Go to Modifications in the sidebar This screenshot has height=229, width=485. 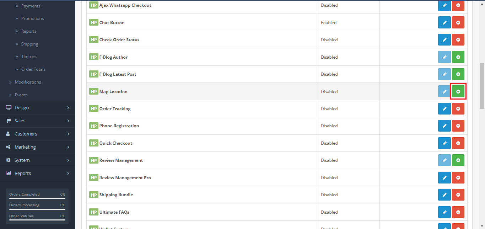tap(28, 82)
